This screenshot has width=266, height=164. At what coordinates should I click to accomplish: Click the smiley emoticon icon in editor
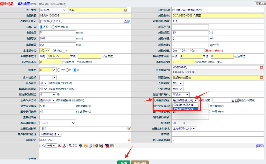point(86,146)
